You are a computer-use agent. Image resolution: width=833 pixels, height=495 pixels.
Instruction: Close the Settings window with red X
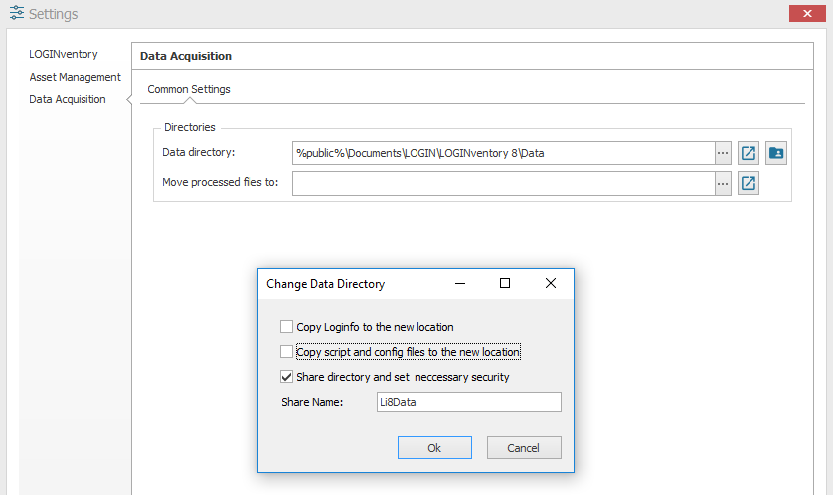[807, 13]
